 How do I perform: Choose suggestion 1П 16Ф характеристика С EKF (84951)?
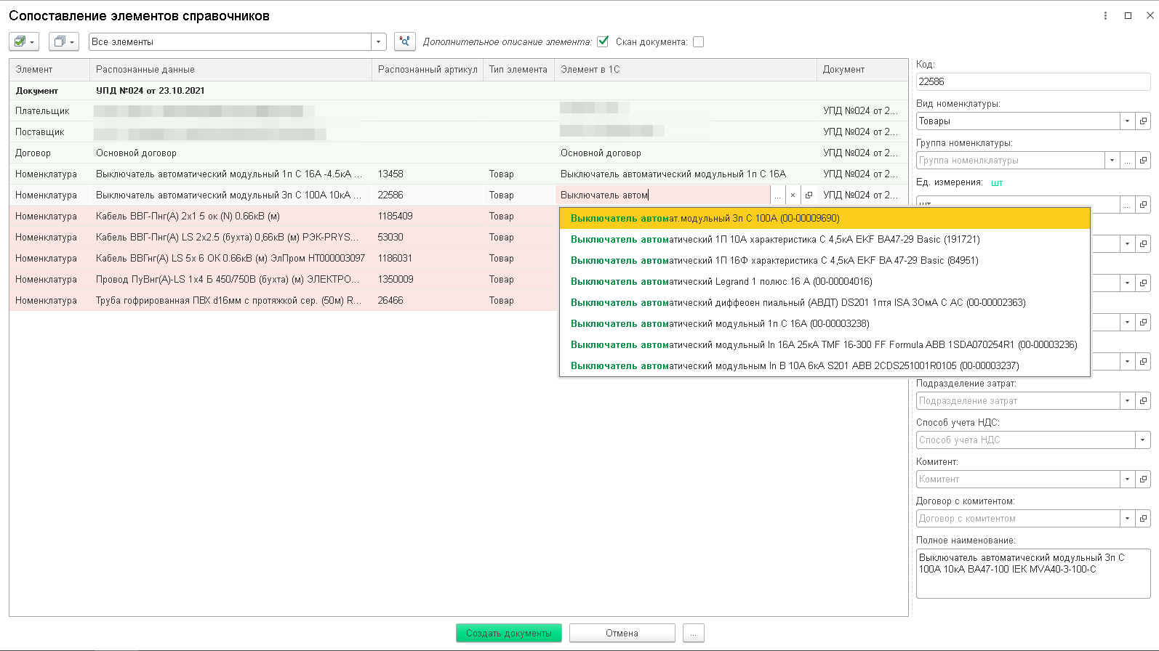click(825, 261)
